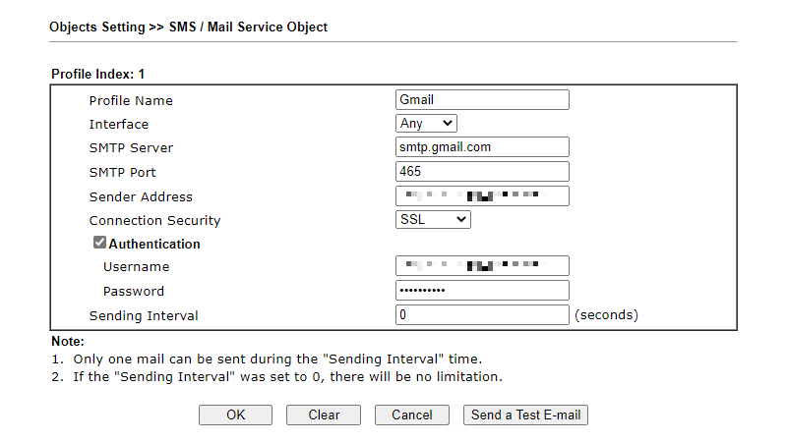Send a Test E-mail
This screenshot has width=787, height=442.
pos(525,414)
